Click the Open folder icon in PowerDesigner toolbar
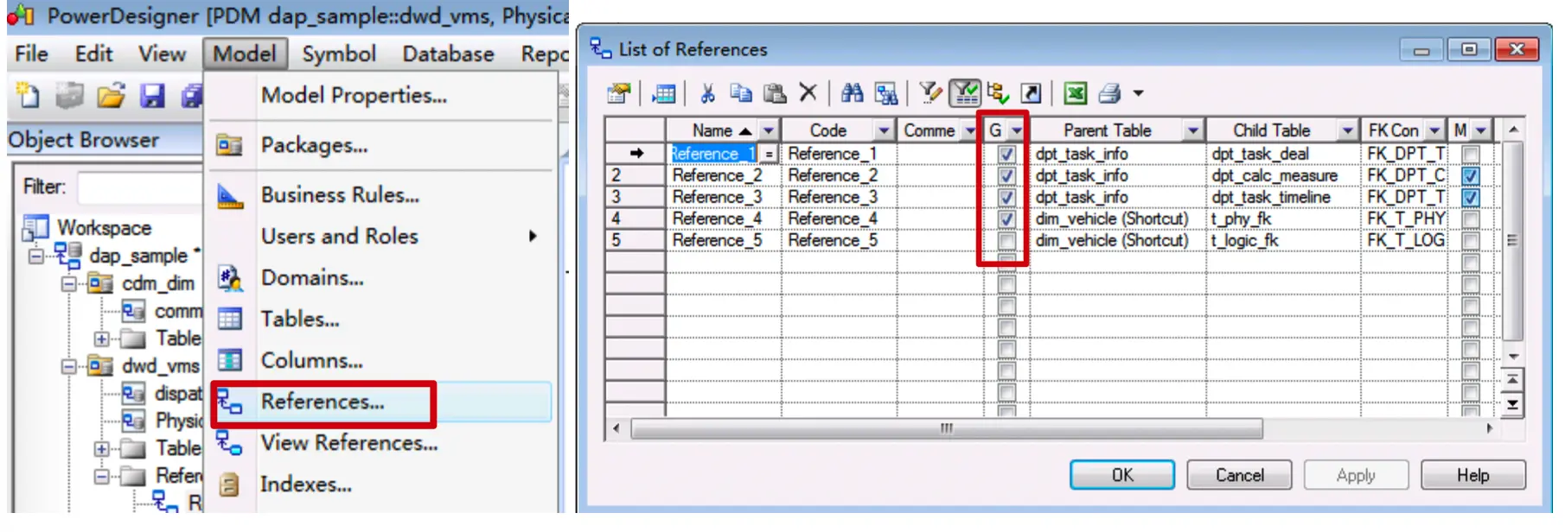The height and width of the screenshot is (532, 1565). click(112, 95)
